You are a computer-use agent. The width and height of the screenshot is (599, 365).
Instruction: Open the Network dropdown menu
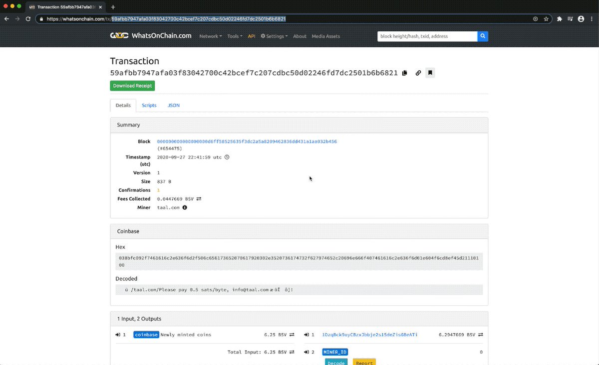coord(210,36)
